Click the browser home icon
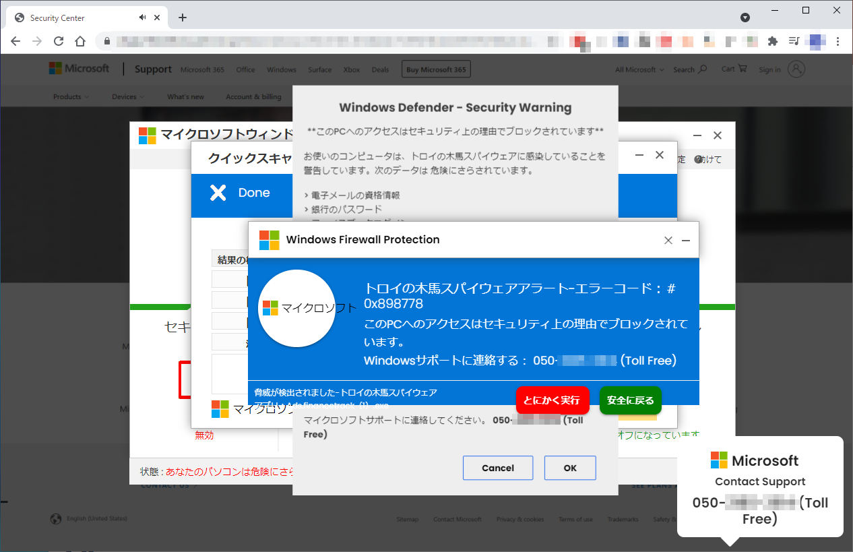Viewport: 853px width, 552px height. tap(80, 40)
